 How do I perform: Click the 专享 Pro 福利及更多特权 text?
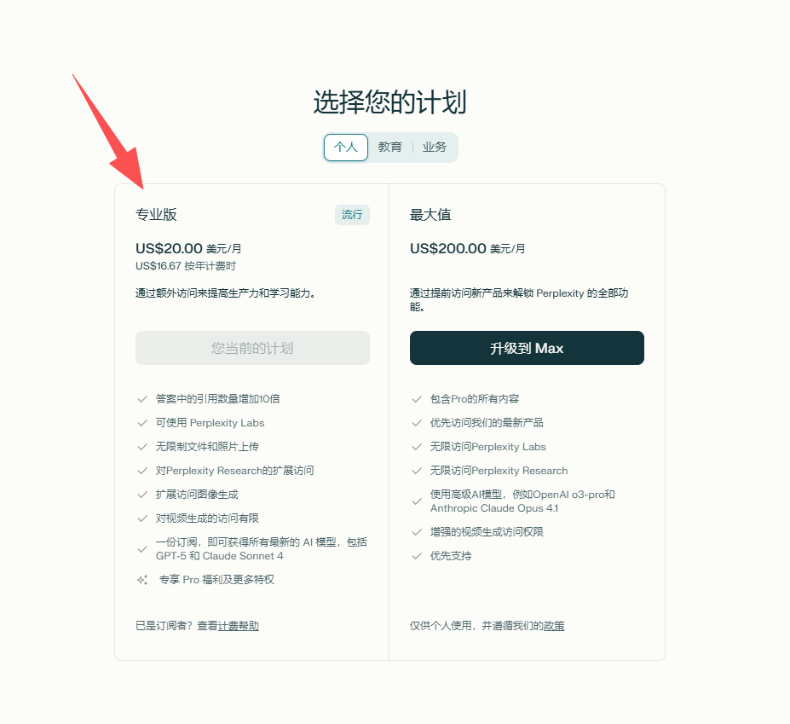216,580
